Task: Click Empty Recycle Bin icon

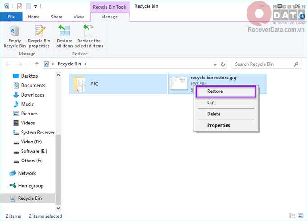Action: (x=14, y=31)
